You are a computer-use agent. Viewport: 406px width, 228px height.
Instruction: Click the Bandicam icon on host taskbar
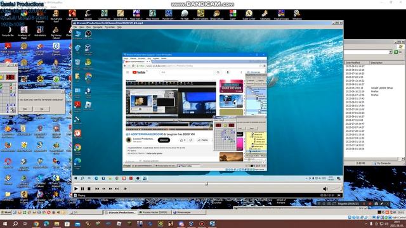pyautogui.click(x=202, y=224)
